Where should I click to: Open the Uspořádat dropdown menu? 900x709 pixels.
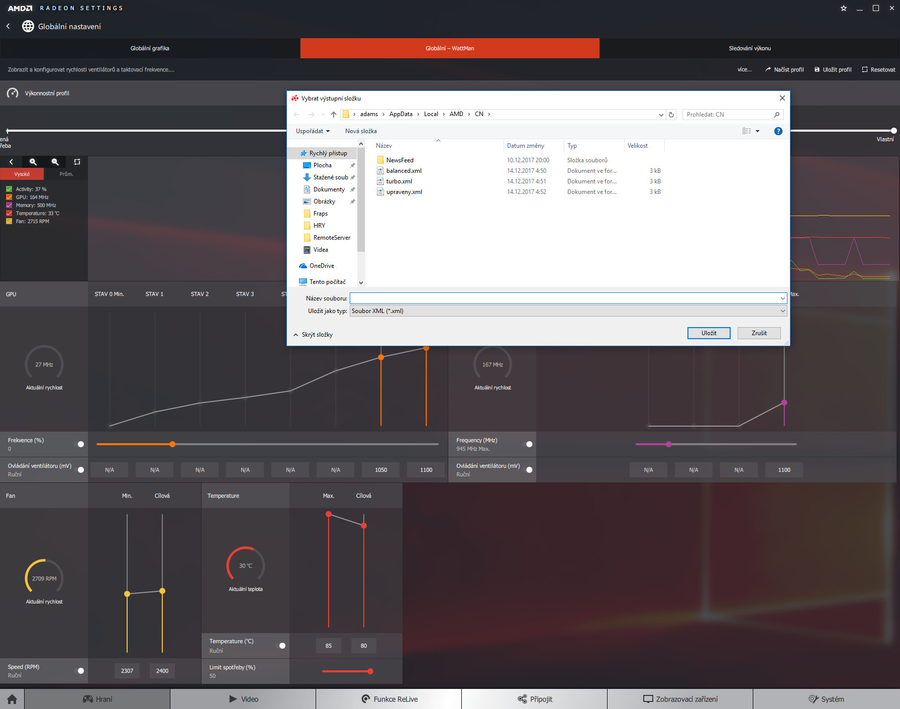[313, 131]
